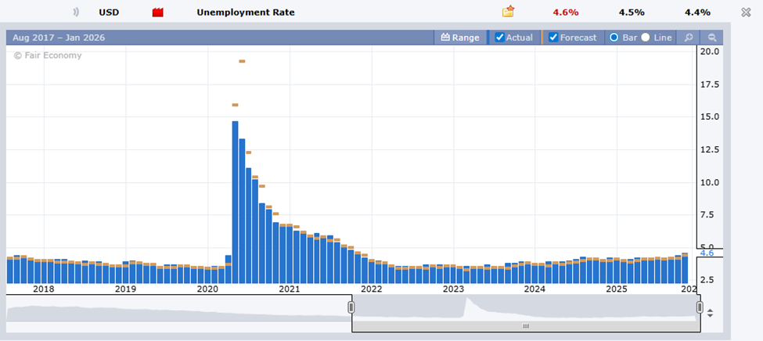Click the 2024 x-axis year label
This screenshot has height=341, width=763.
pyautogui.click(x=534, y=289)
